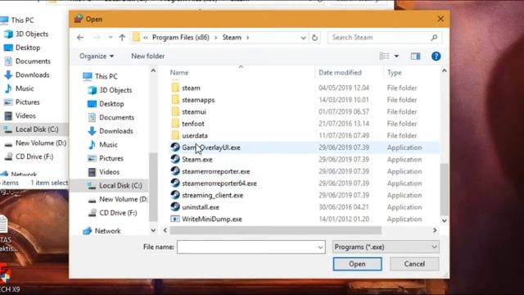
Task: Select steamerrorreporter.exe file
Action: 216,171
